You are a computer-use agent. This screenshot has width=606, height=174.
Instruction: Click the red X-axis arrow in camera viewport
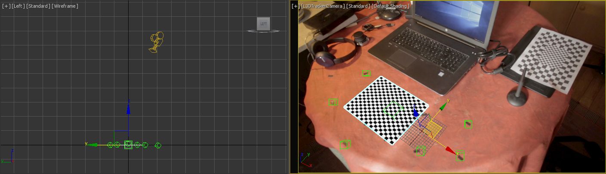click(450, 150)
